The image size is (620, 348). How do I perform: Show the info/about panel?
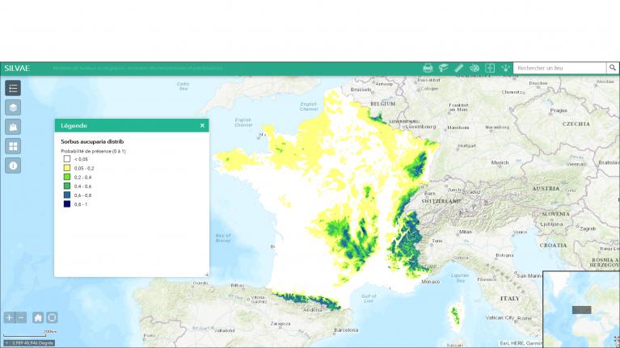pyautogui.click(x=13, y=166)
